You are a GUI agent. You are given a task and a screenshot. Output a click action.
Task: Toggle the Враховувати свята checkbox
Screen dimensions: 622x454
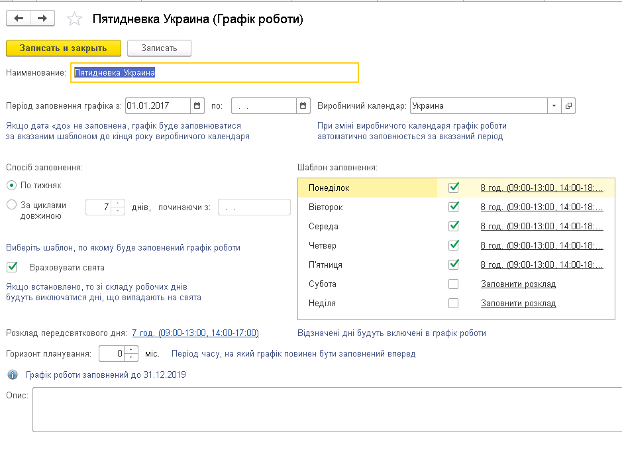12,267
